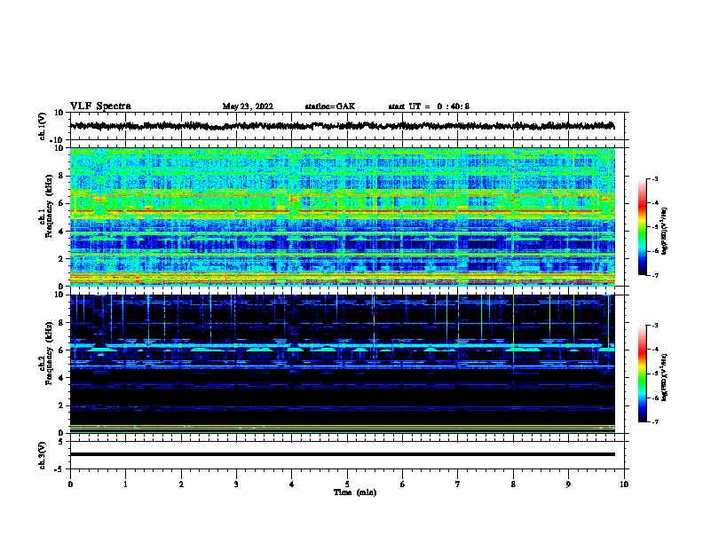Click the 'Time (min)' axis label
Screen dimensions: 703x543
[355, 492]
